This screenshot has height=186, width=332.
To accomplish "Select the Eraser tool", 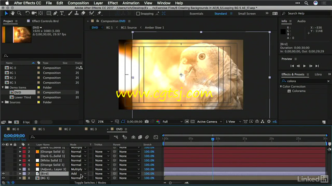I will (x=83, y=13).
